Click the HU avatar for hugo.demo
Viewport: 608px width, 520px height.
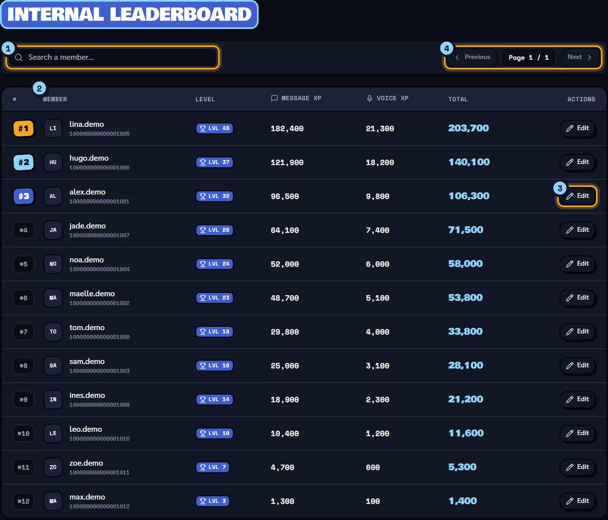[x=53, y=162]
